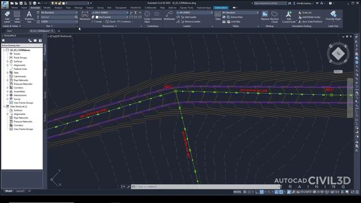Open the Geolocation ribbon tab
The height and width of the screenshot is (203, 361).
[221, 7]
